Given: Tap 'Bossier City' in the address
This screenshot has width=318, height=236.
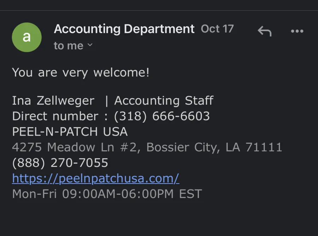Looking at the screenshot, I should 183,147.
